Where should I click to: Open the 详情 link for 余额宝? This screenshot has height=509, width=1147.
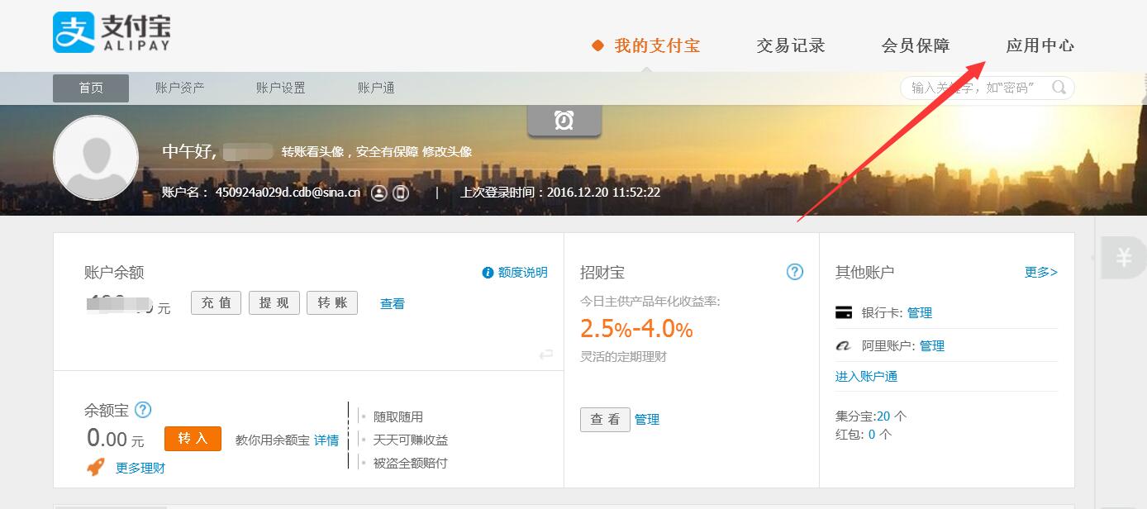click(x=326, y=440)
